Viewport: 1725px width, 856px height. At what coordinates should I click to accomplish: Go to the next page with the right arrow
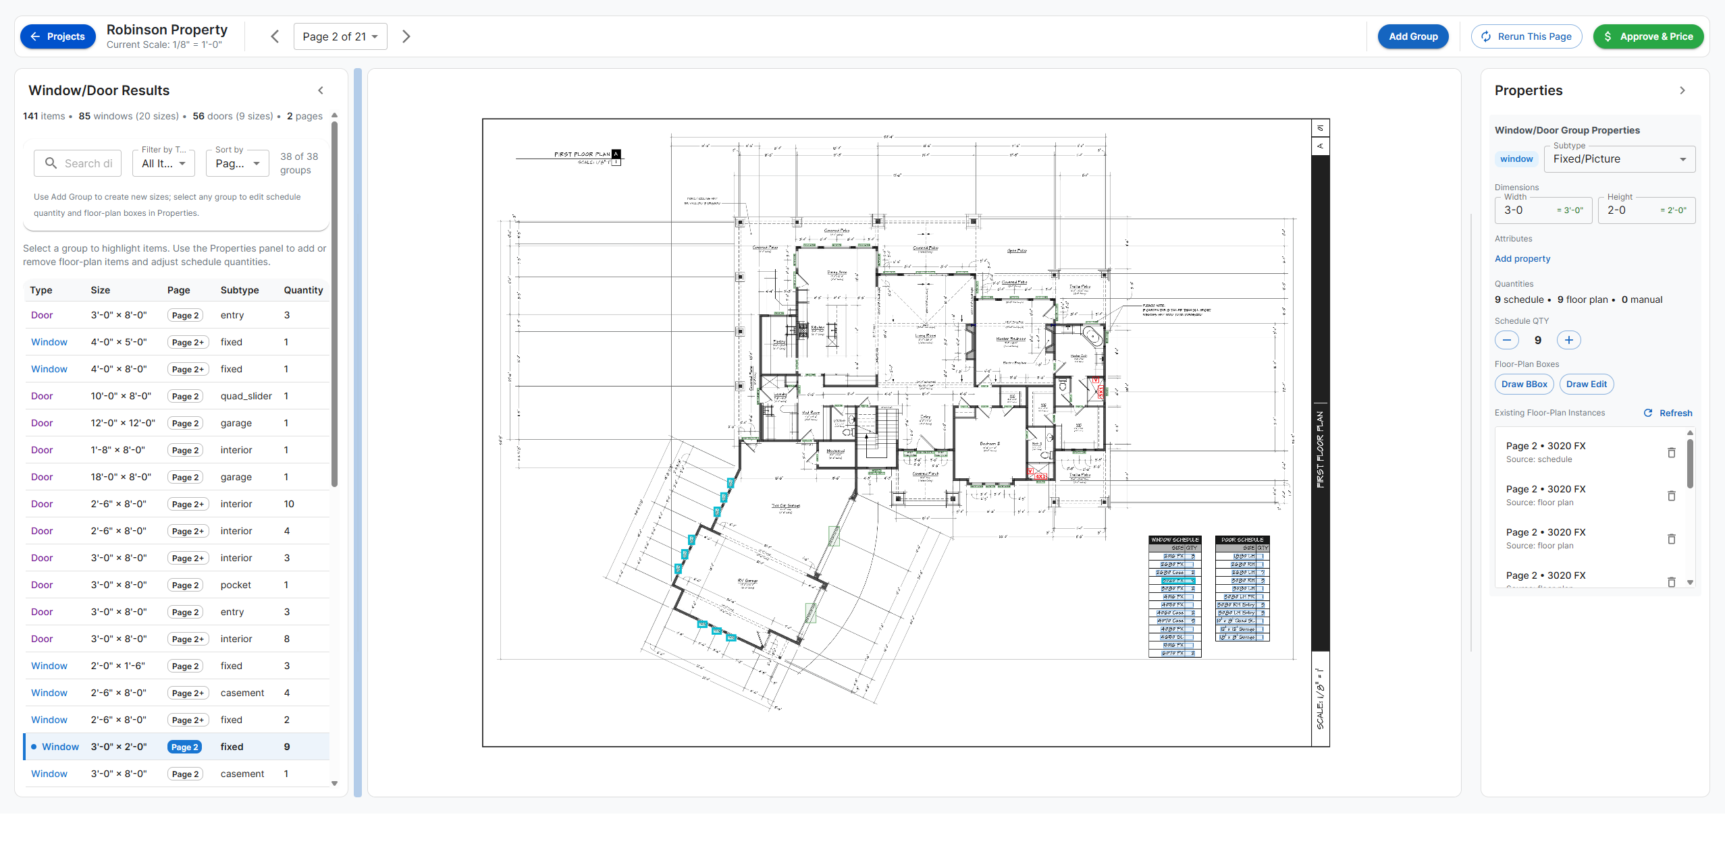406,36
